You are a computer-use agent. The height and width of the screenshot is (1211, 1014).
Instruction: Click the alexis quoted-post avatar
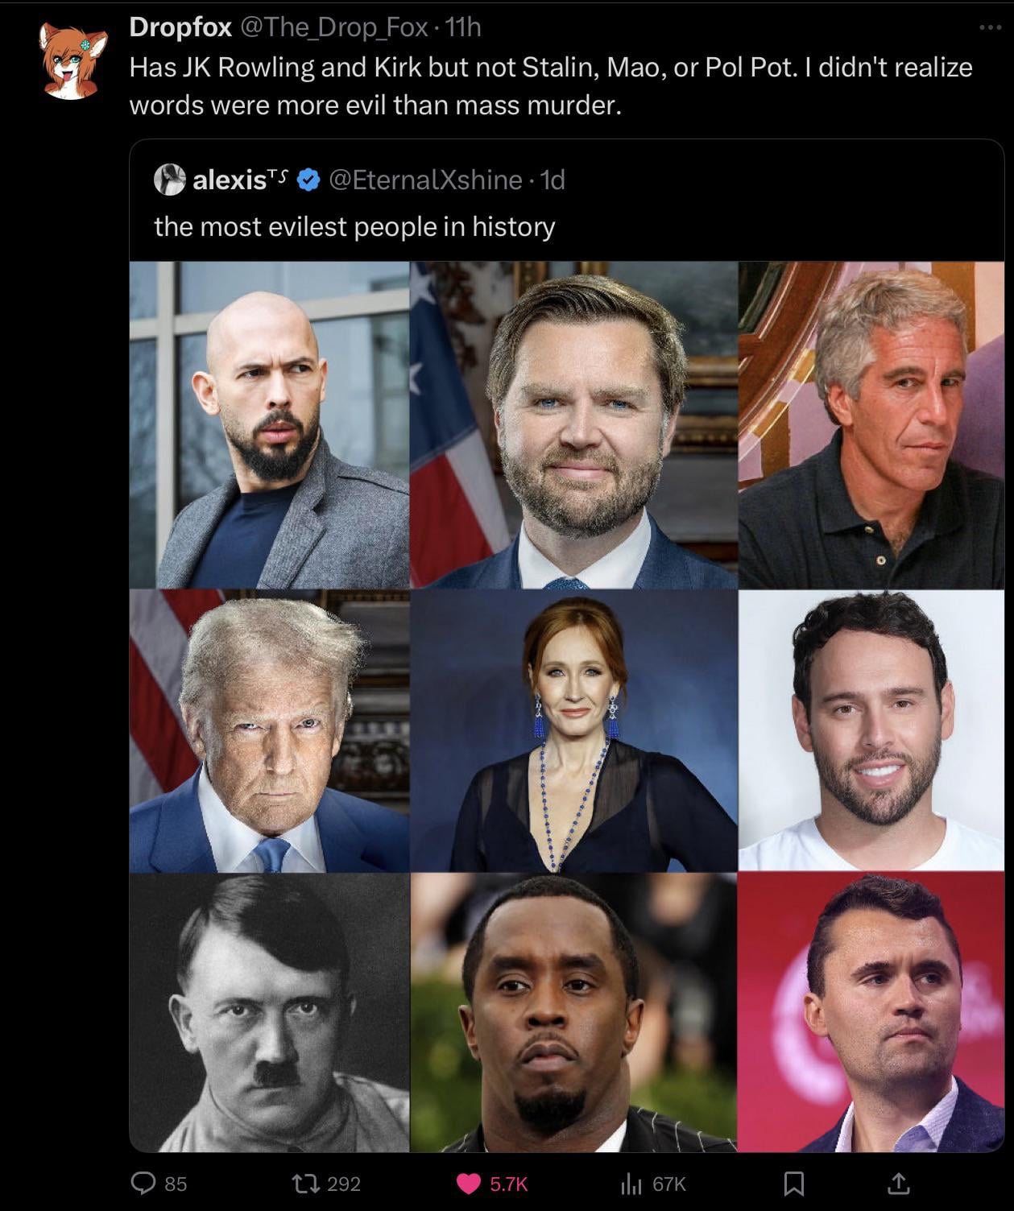(x=169, y=180)
